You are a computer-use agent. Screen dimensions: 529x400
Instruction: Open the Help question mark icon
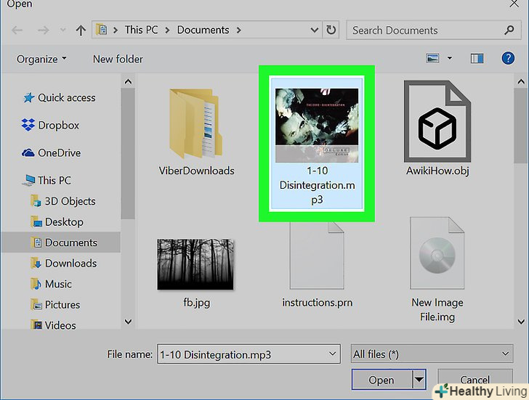tap(508, 58)
